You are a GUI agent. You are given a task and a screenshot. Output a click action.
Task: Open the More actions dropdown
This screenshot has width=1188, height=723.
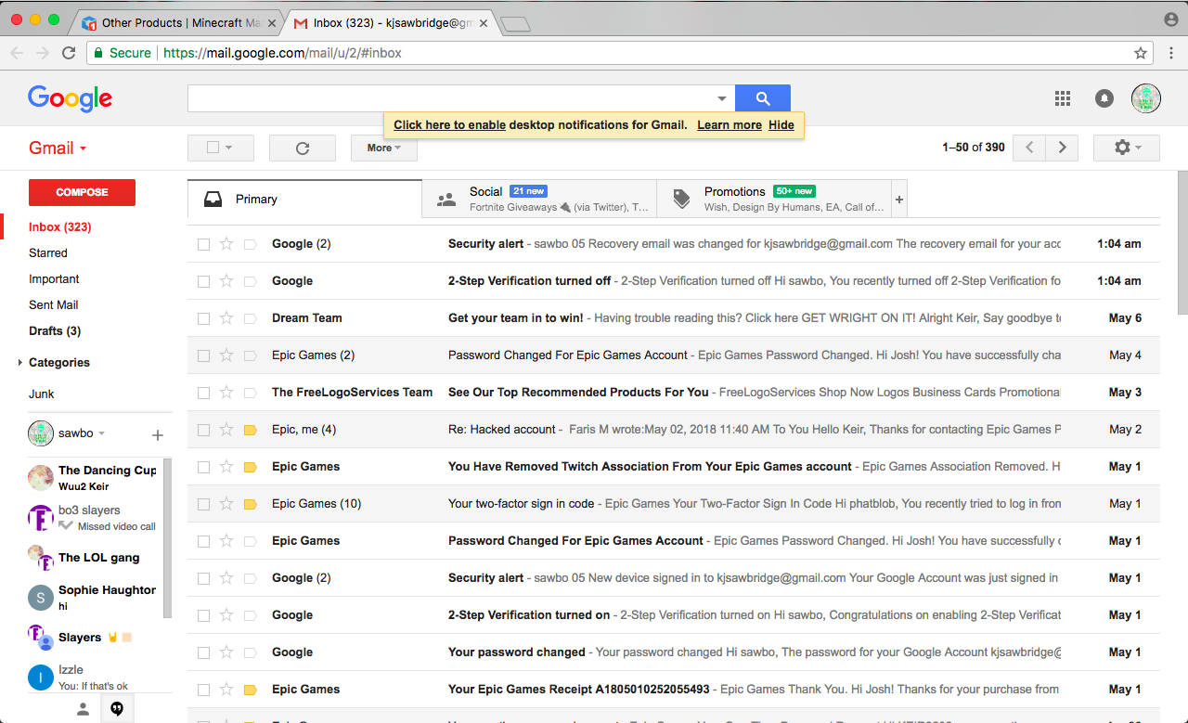(x=384, y=148)
